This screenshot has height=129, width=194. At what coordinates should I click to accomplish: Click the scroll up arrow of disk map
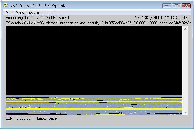click(185, 29)
